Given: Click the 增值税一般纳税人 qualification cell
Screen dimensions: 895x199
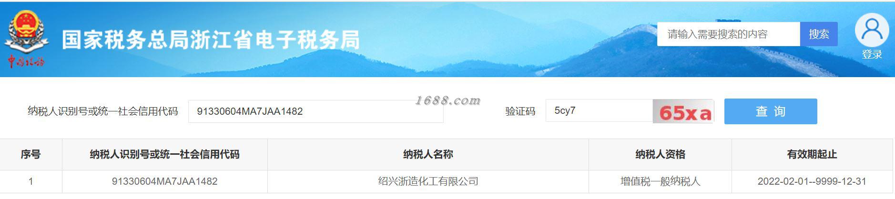Looking at the screenshot, I should (x=660, y=181).
